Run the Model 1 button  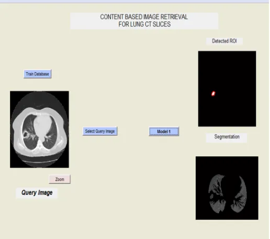164,132
